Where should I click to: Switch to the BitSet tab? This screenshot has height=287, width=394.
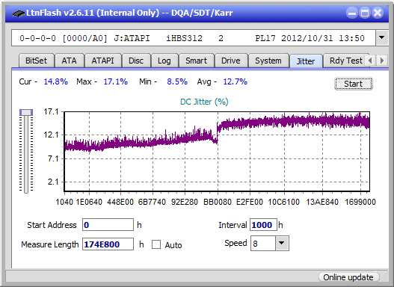point(36,61)
